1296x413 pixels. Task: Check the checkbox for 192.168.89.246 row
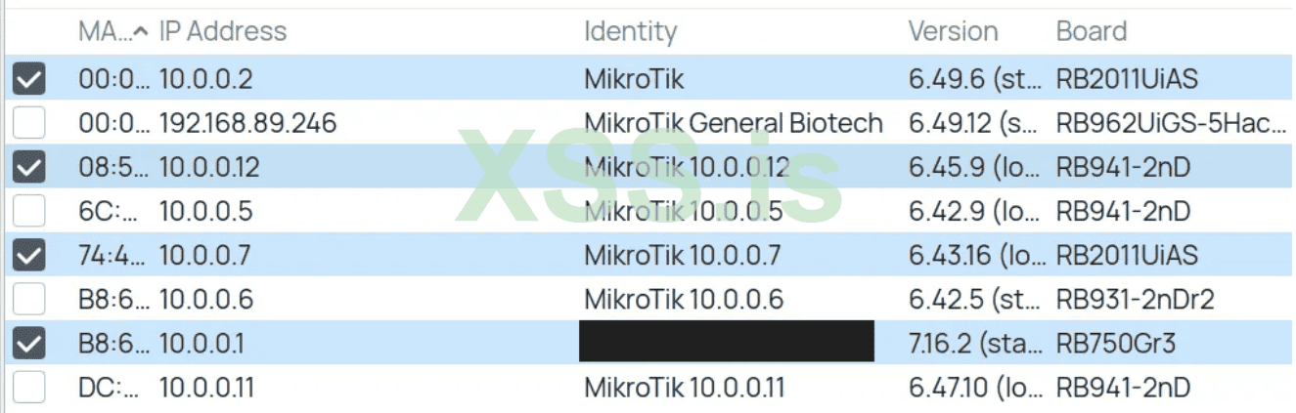(x=29, y=123)
